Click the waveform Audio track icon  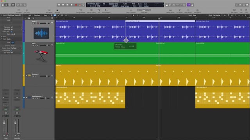point(41,33)
